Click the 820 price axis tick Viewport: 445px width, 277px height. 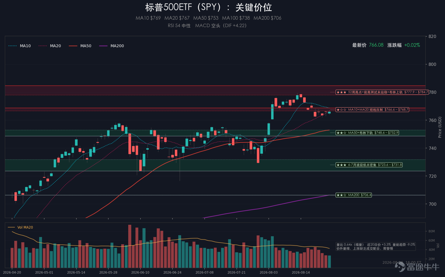(x=432, y=36)
